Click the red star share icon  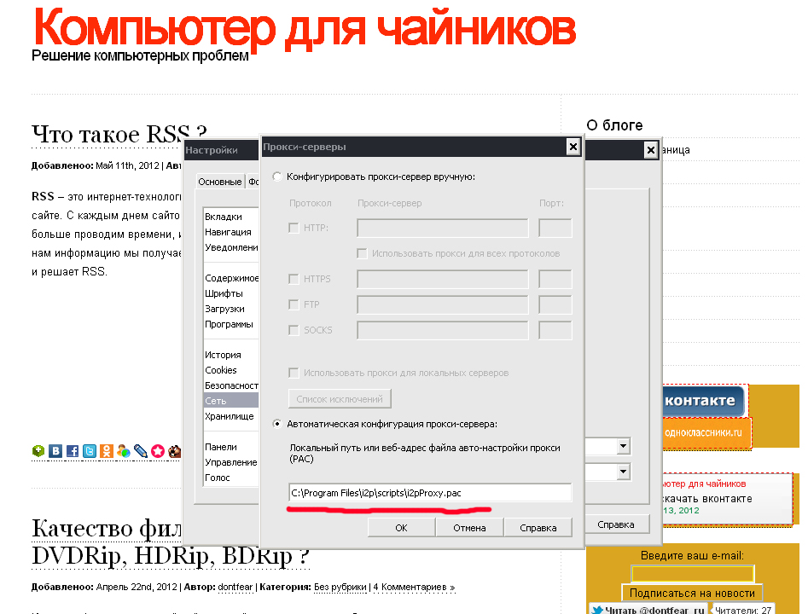point(157,451)
